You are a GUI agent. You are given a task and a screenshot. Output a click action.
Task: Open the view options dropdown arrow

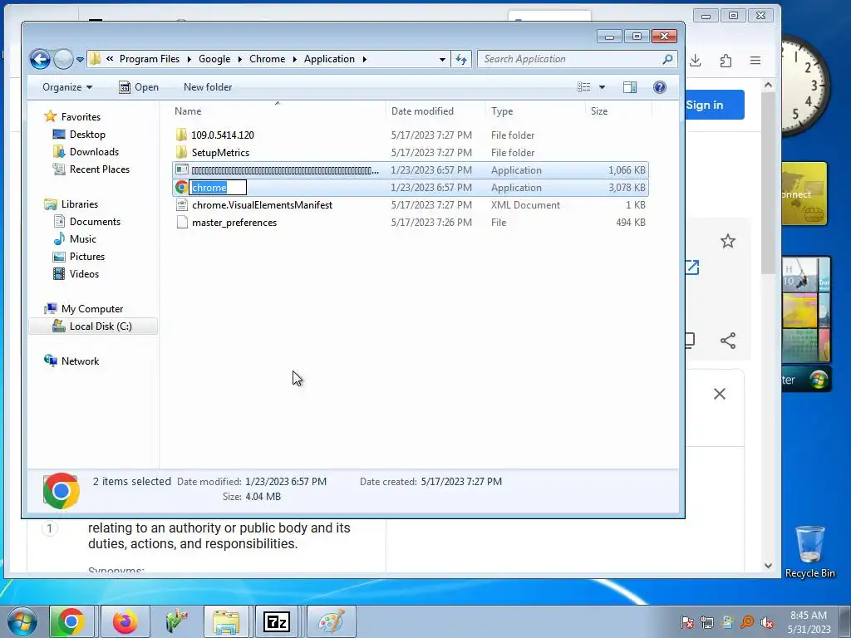tap(602, 87)
